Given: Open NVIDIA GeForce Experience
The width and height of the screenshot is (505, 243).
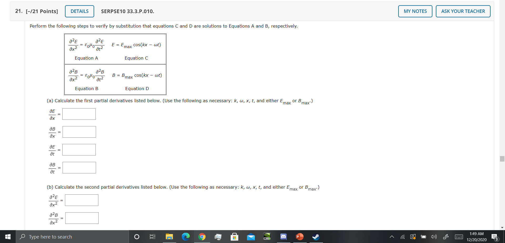Looking at the screenshot, I should (267, 237).
